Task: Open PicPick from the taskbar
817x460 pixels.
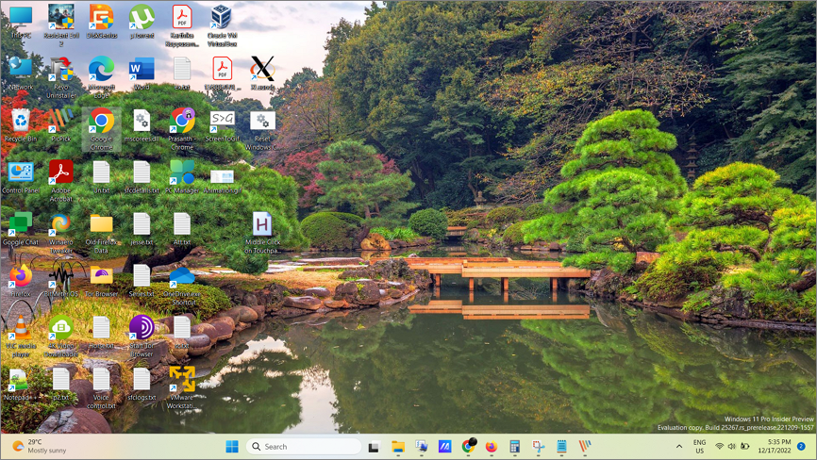Action: [585, 447]
